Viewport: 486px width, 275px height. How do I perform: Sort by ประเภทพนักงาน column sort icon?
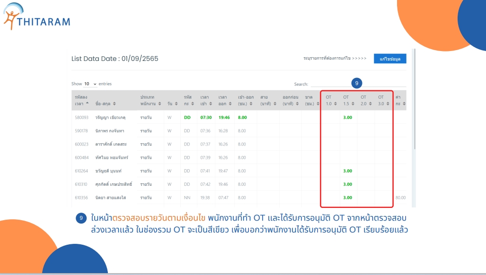pos(159,103)
